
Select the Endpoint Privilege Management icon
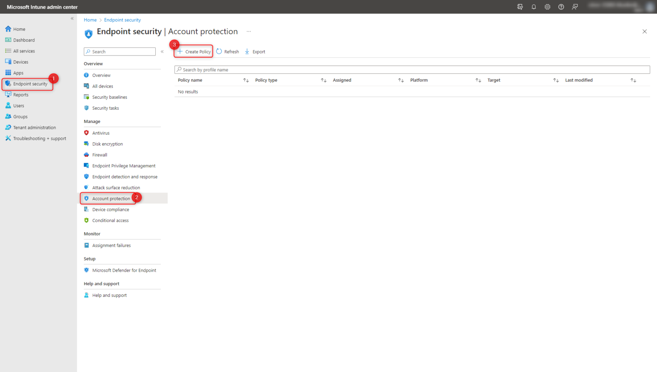87,166
